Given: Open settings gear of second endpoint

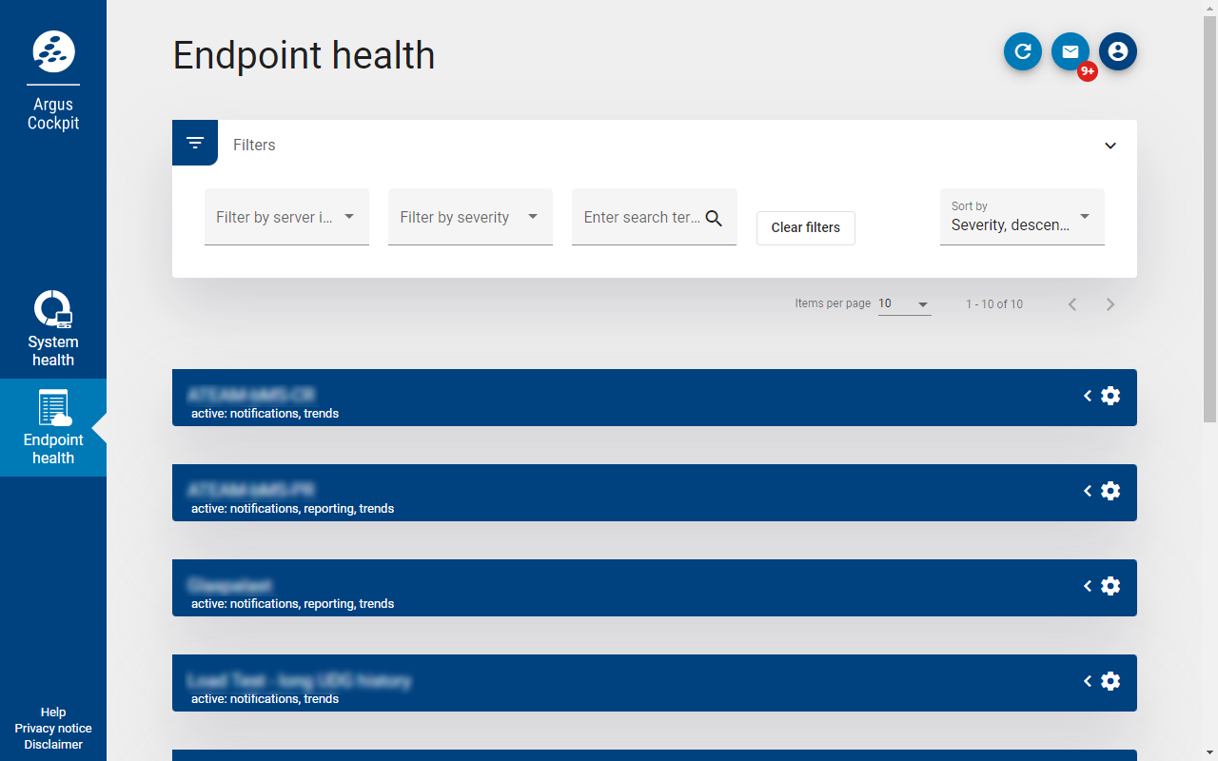Looking at the screenshot, I should pos(1110,491).
